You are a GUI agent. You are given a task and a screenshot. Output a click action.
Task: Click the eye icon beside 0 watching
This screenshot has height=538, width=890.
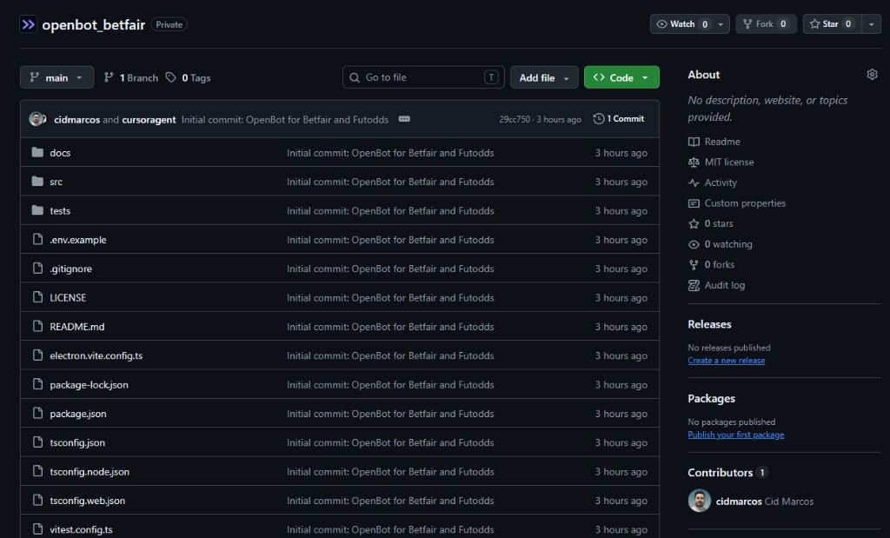coord(694,244)
